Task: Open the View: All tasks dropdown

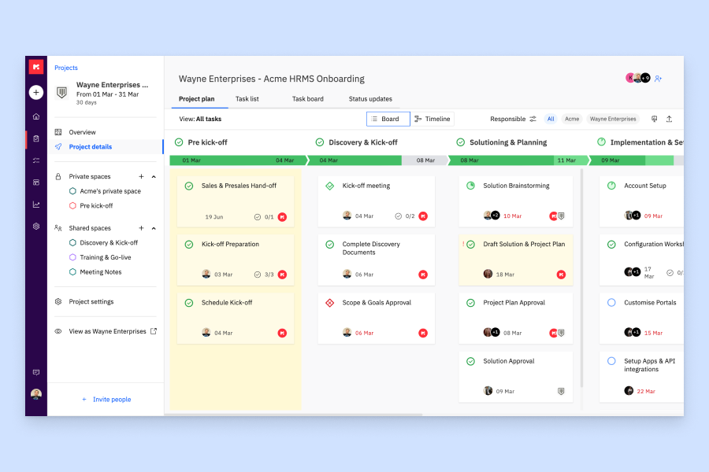Action: 200,119
